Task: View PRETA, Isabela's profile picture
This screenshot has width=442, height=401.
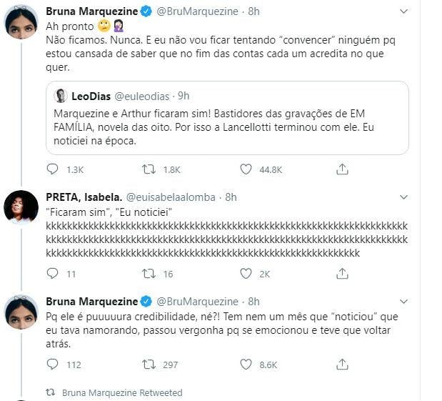Action: pyautogui.click(x=21, y=207)
